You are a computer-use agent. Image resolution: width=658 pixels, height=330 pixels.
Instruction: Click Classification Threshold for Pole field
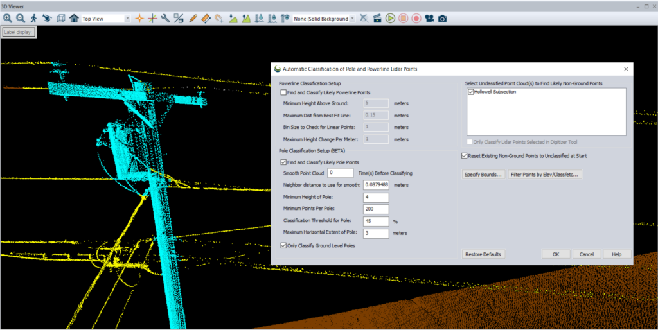coord(376,221)
